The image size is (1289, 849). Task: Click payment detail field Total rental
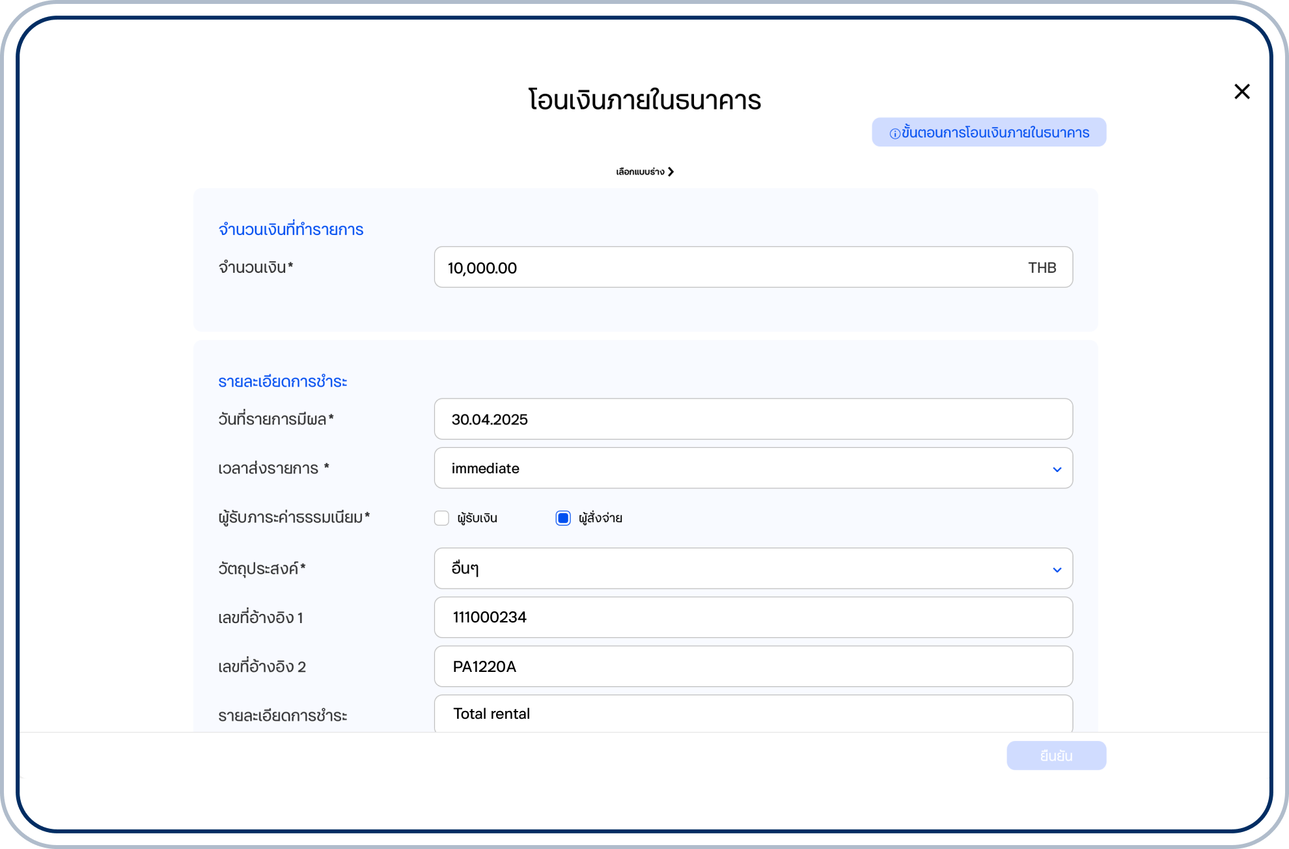(x=753, y=714)
